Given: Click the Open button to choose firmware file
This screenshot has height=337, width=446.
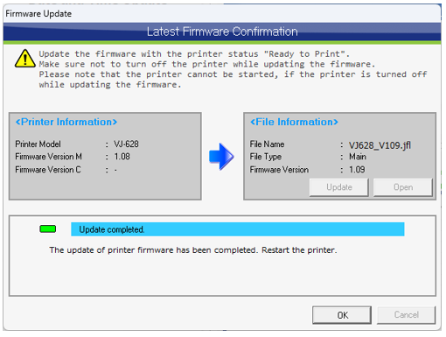Looking at the screenshot, I should [x=403, y=187].
